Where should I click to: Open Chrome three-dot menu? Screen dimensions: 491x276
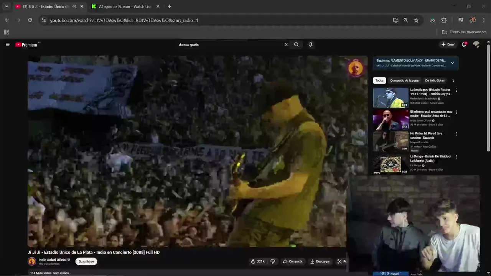[x=484, y=20]
